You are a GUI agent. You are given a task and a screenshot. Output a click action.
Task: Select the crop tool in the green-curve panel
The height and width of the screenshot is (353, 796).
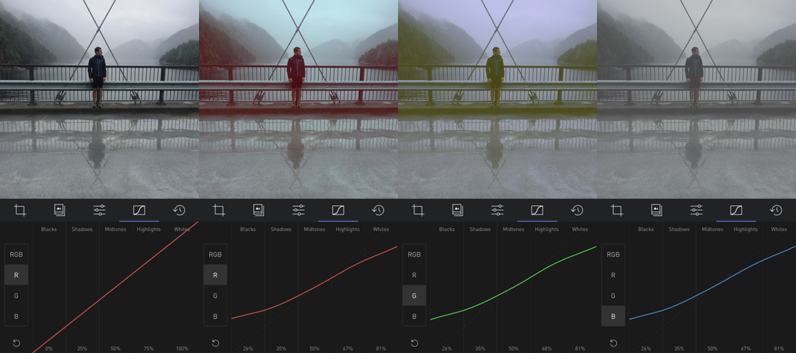(418, 211)
